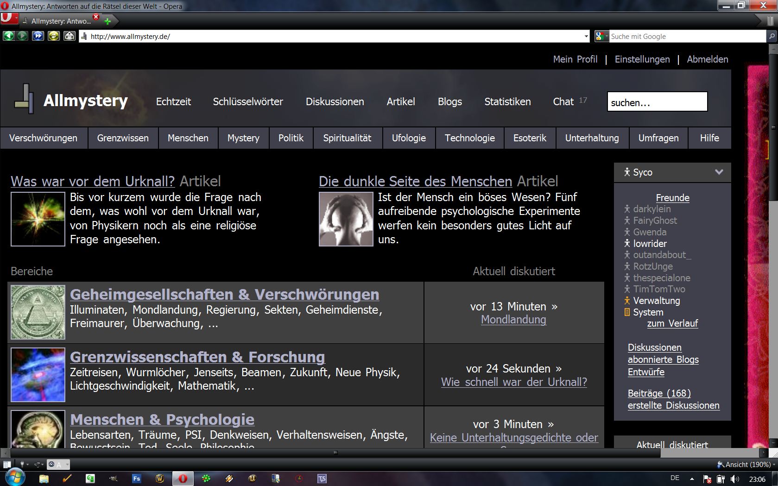778x486 pixels.
Task: Open the World of Warcraft taskbar icon
Action: click(x=160, y=479)
